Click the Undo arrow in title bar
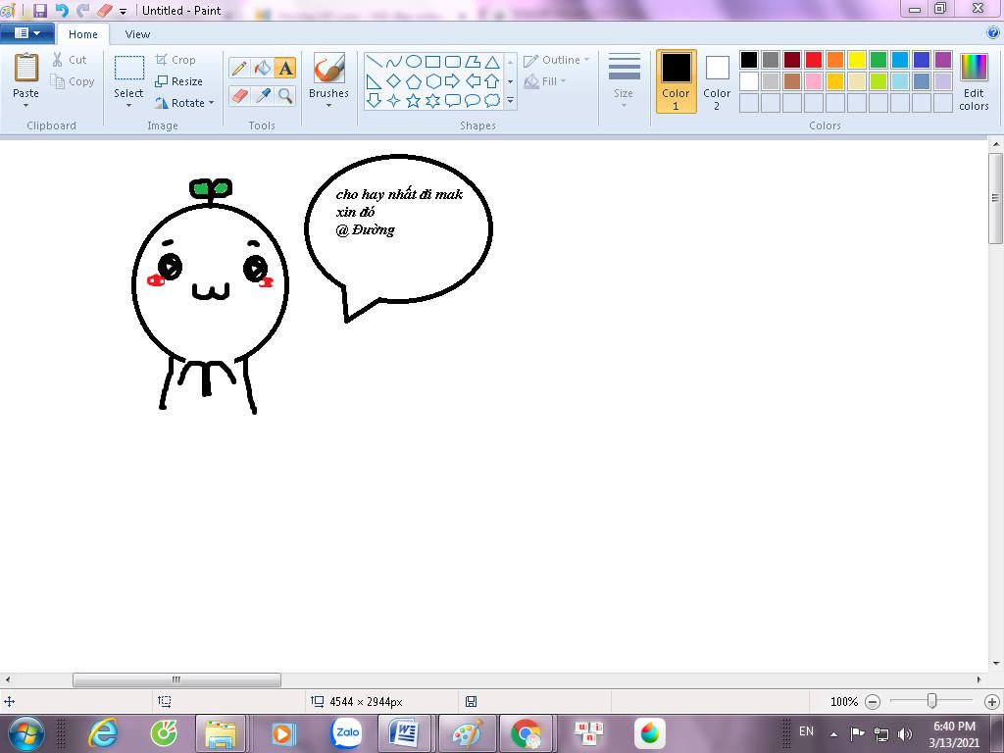The image size is (1004, 753). tap(62, 10)
